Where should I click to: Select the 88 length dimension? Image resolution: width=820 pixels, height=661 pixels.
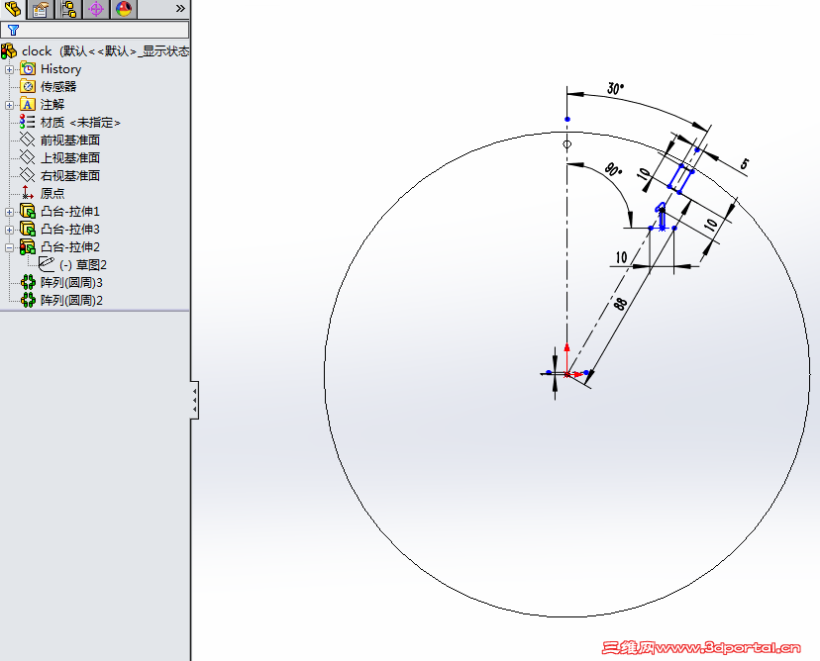coord(620,304)
